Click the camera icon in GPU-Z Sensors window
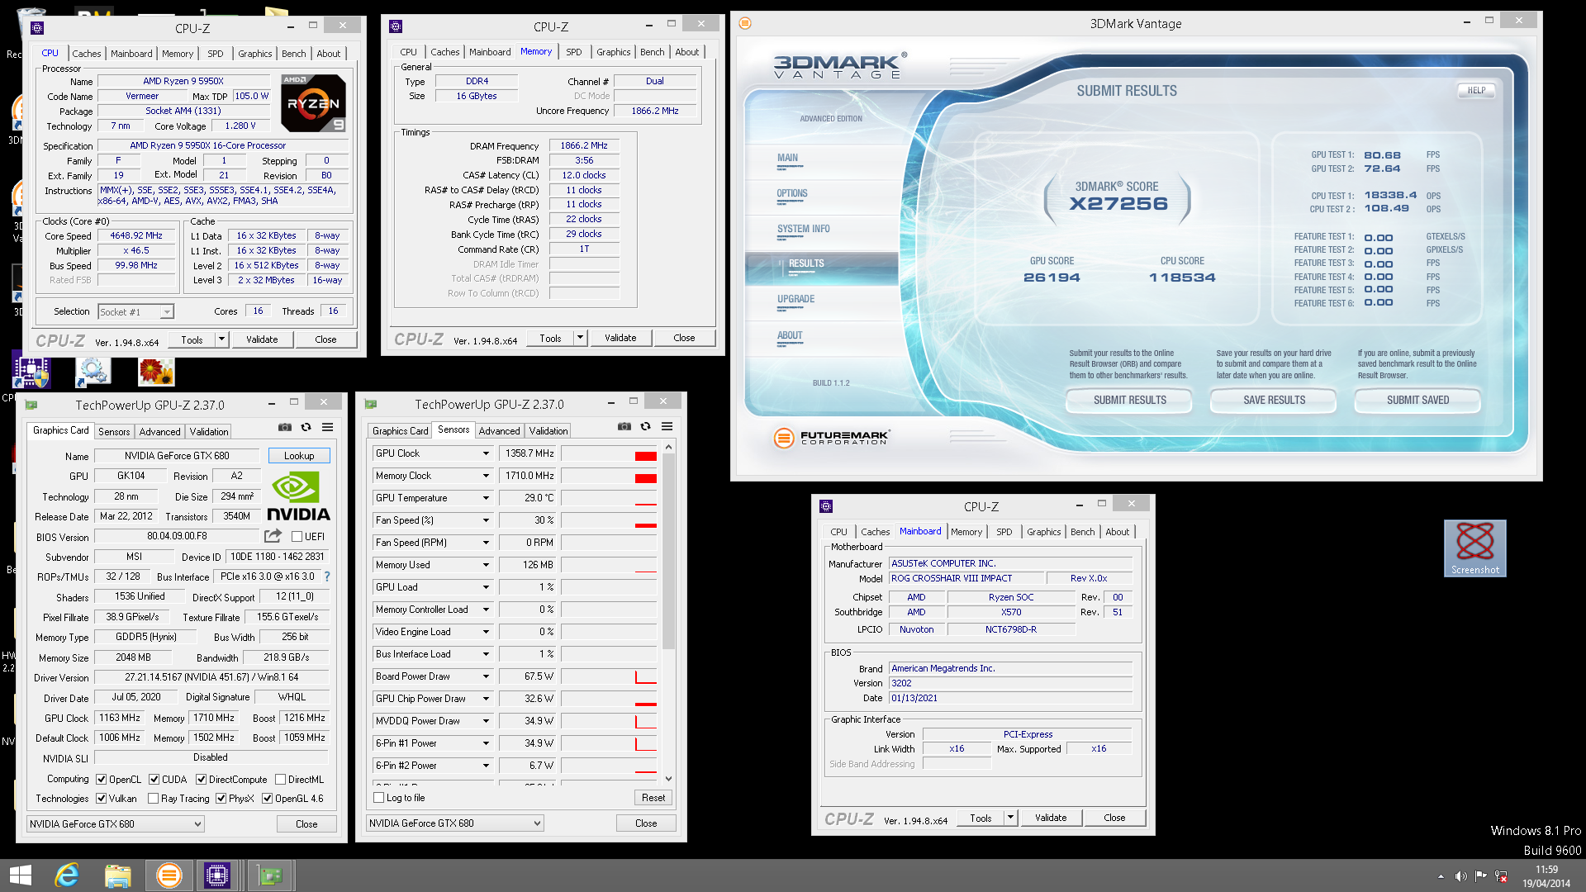The height and width of the screenshot is (892, 1586). point(624,426)
